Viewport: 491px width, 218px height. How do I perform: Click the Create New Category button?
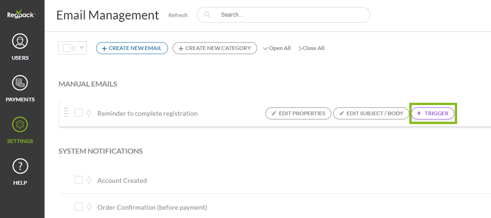tap(214, 48)
